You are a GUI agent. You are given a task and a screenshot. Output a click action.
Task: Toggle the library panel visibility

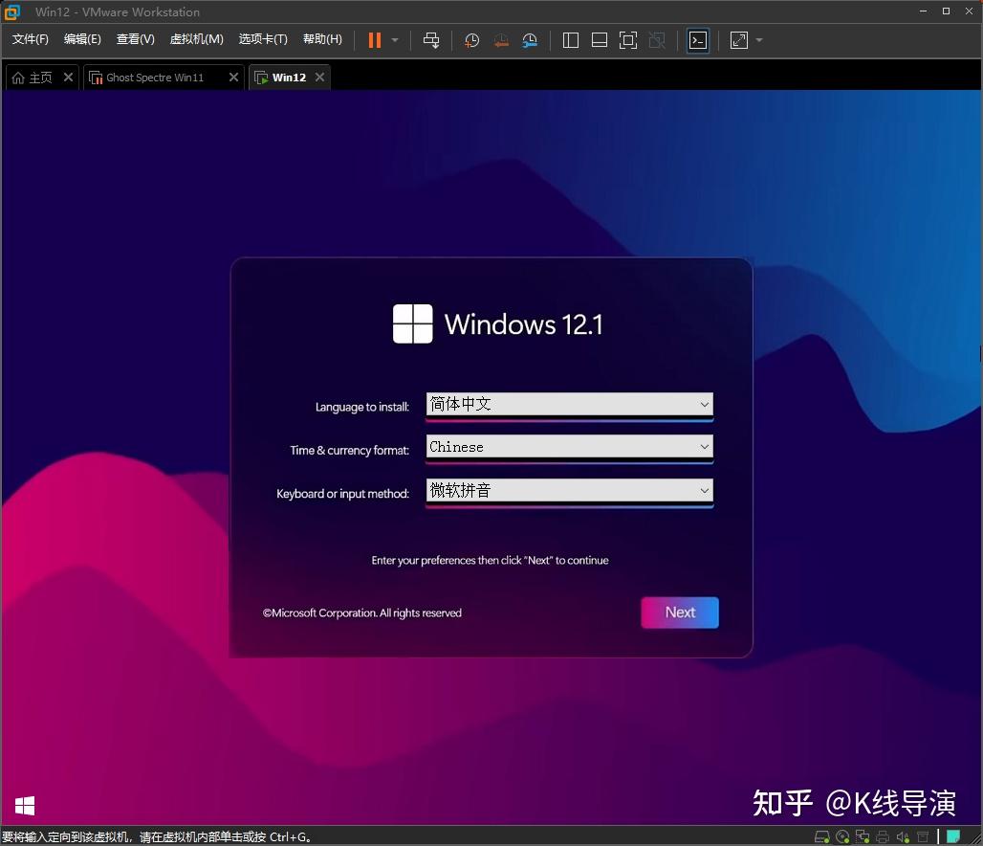(571, 40)
